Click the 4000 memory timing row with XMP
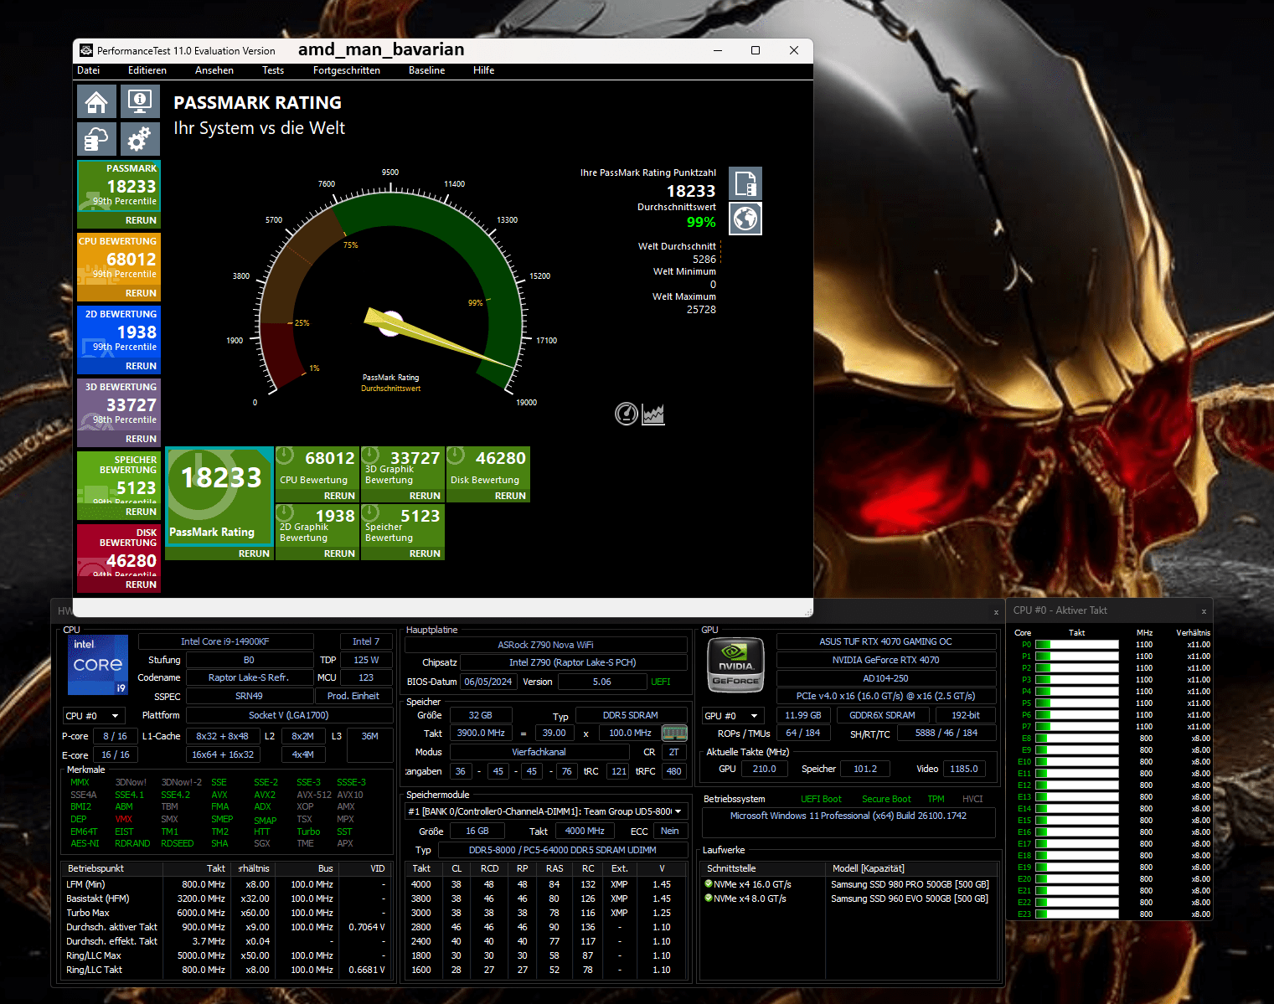 [546, 884]
